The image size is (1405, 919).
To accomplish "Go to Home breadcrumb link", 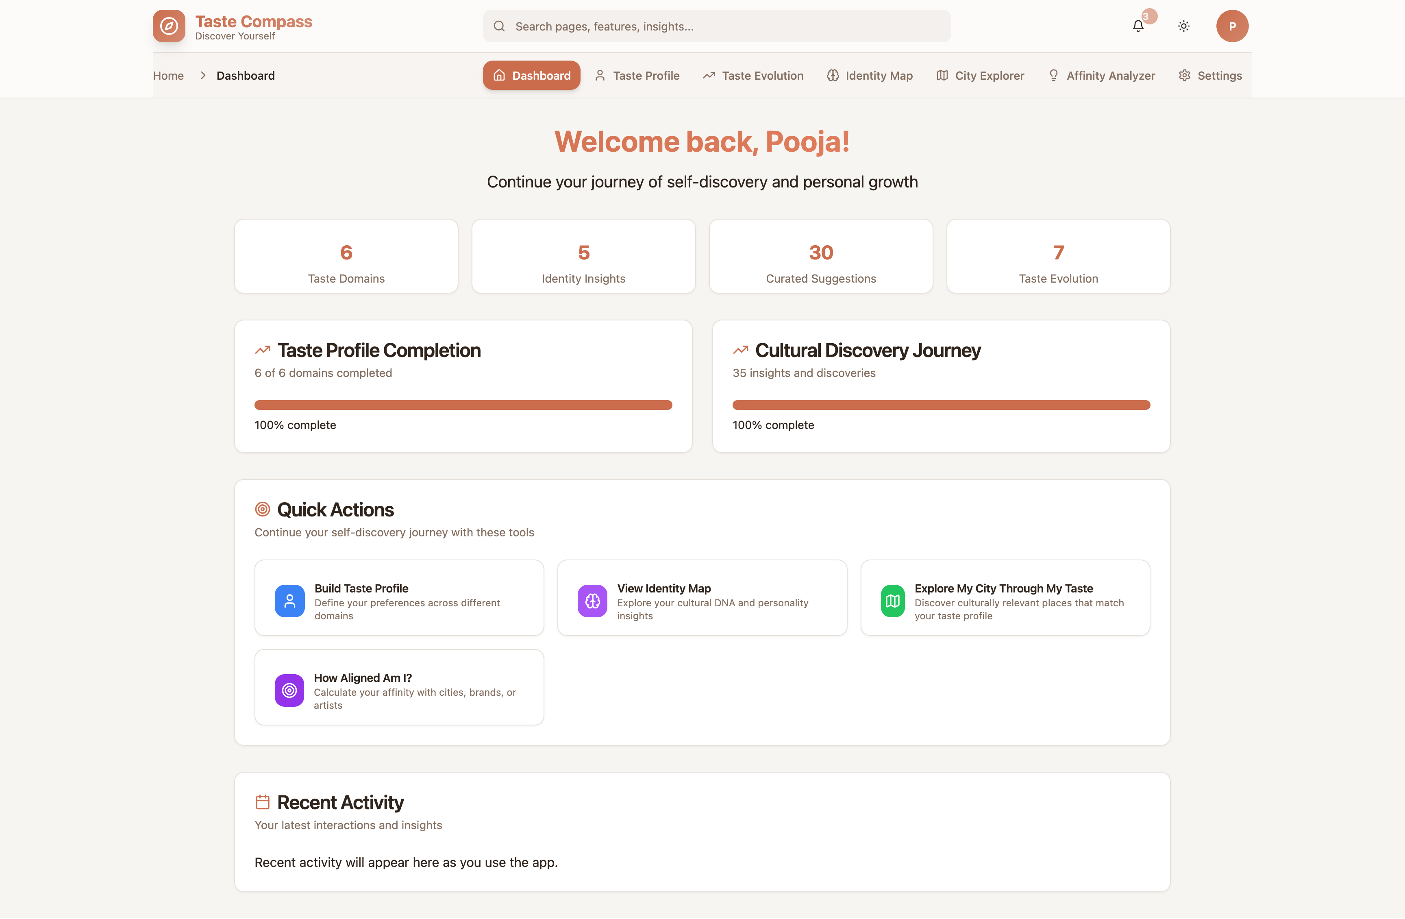I will coord(168,76).
